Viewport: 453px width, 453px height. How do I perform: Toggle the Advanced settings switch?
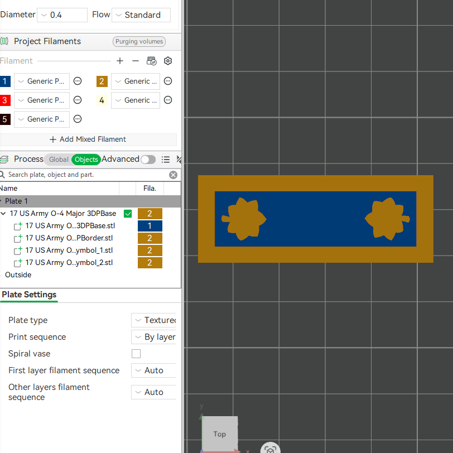[148, 160]
